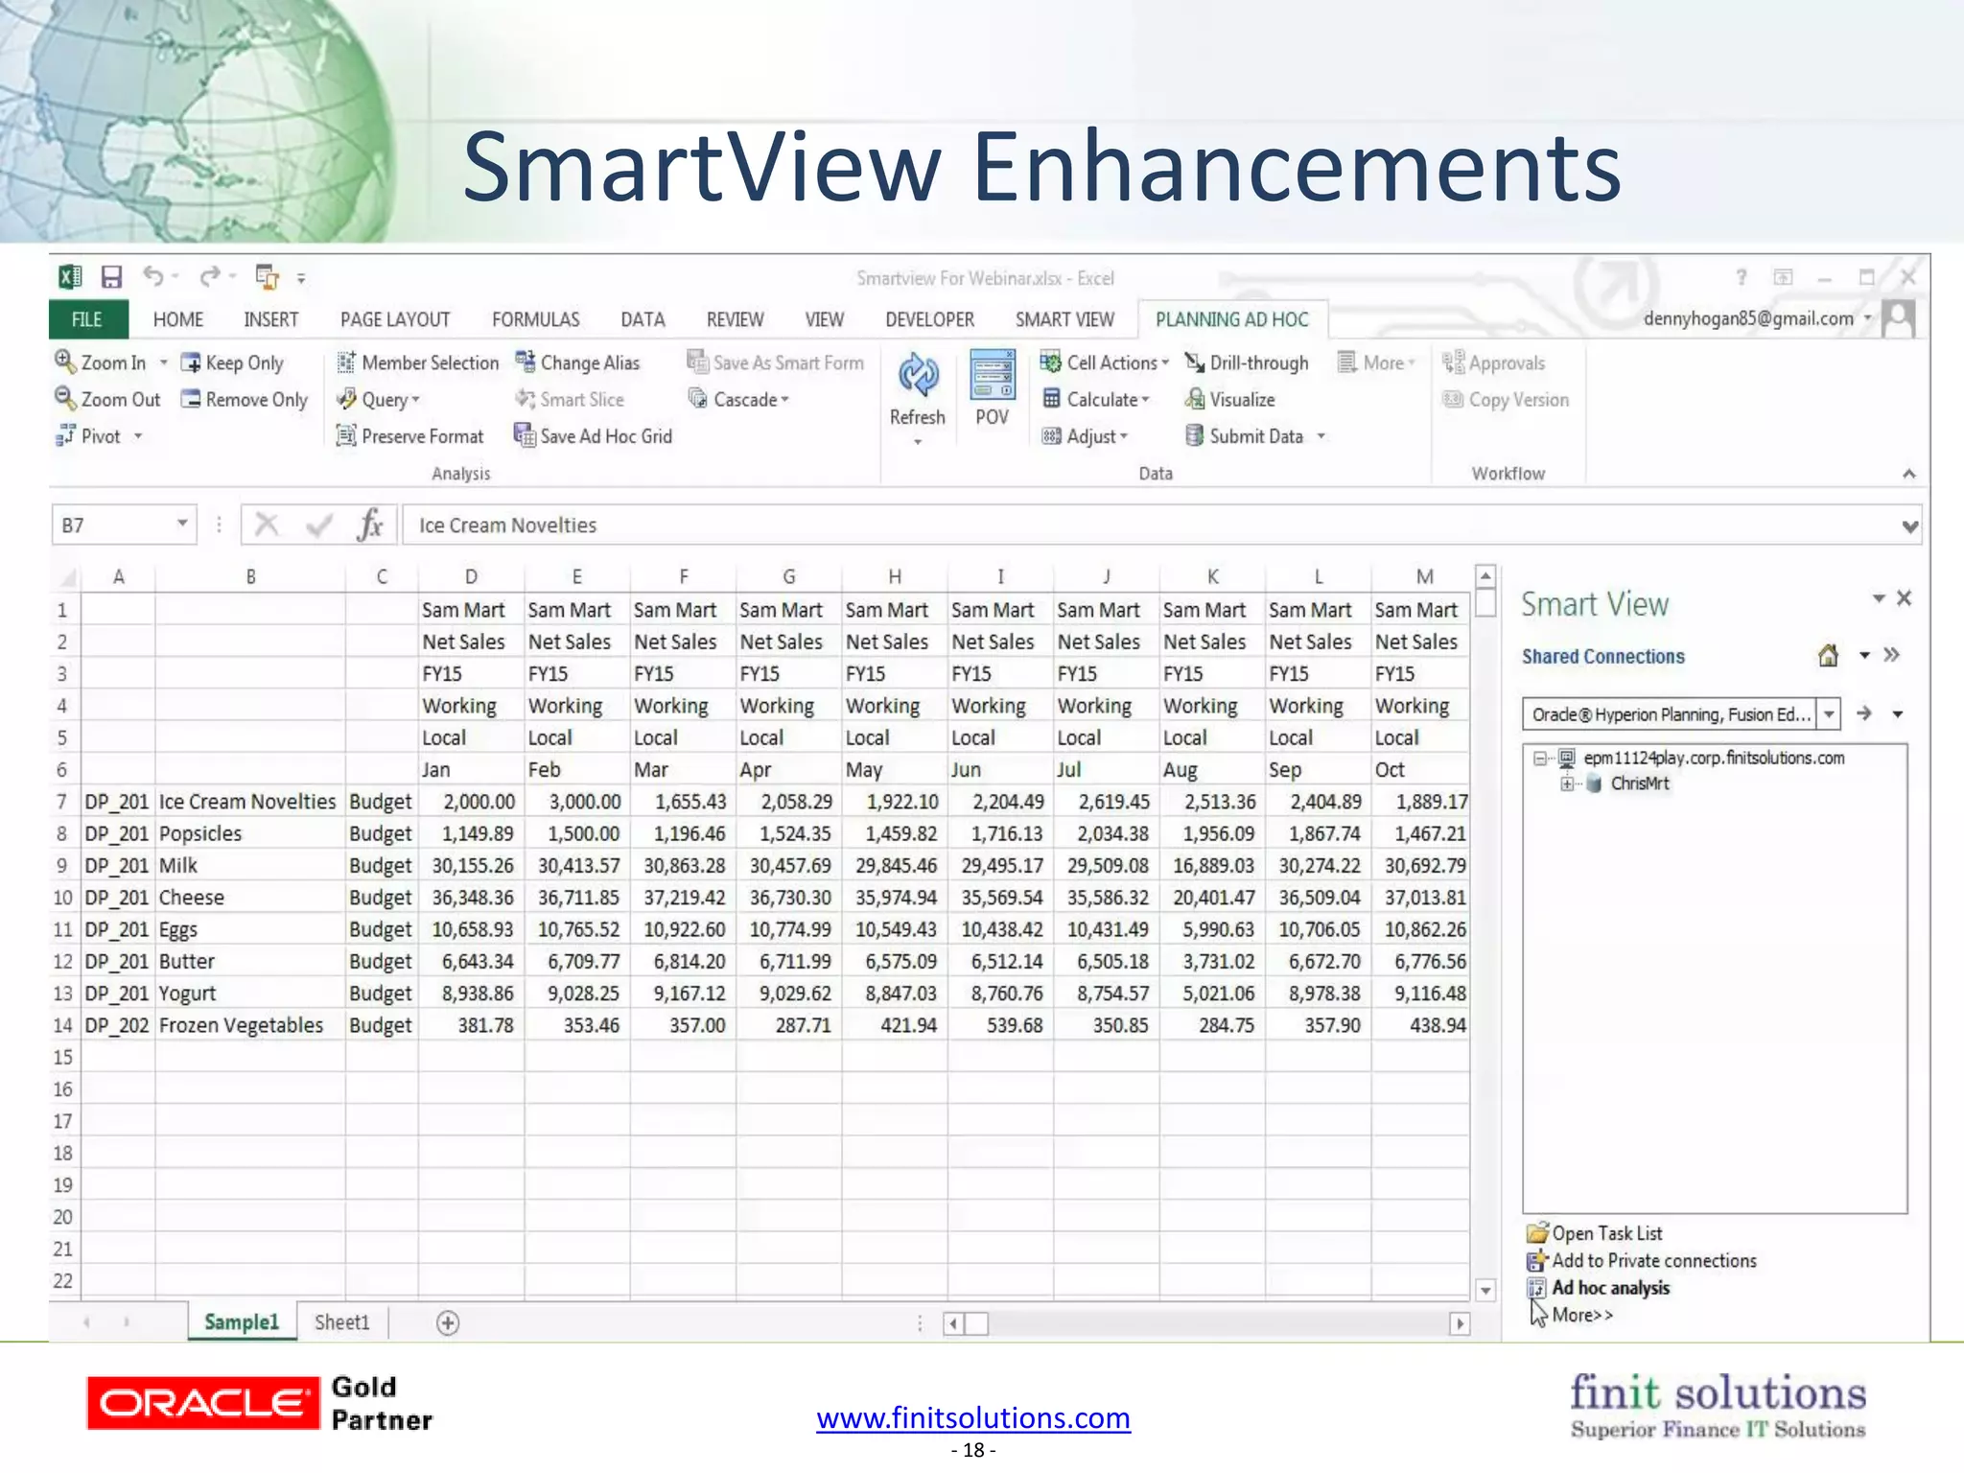
Task: Expand the formula bar chevron
Action: [1909, 526]
